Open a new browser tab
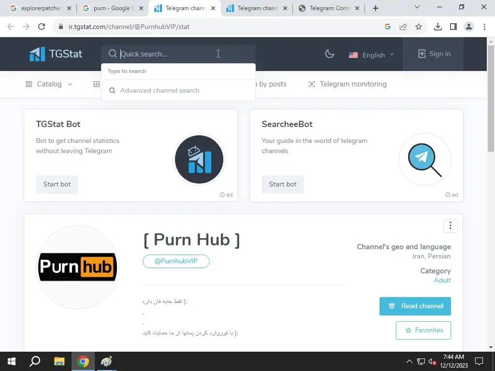This screenshot has width=495, height=371. click(x=375, y=8)
